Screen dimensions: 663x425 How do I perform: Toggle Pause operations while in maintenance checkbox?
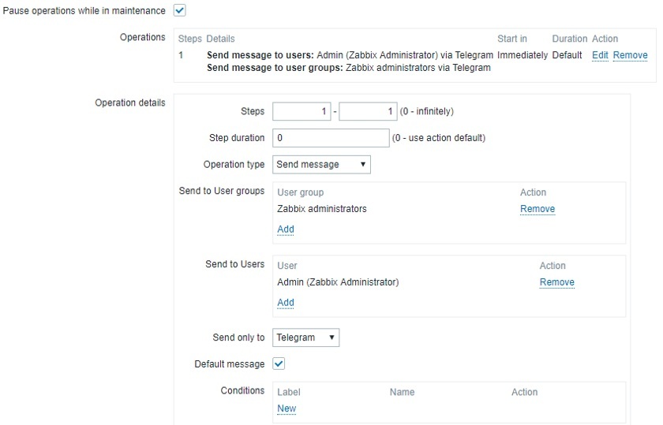[179, 11]
